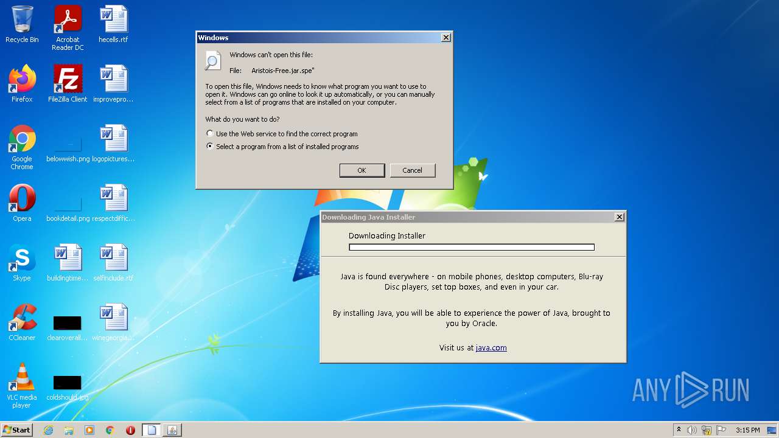The height and width of the screenshot is (438, 779).
Task: Switch to the Java installer taskbar item
Action: (x=172, y=430)
